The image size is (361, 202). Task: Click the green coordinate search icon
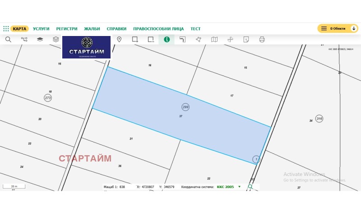point(250,187)
